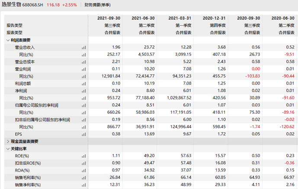Open chart icon for 归属母公司股东的净利润 row

[x=84, y=106]
